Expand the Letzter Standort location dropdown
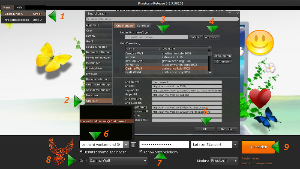This screenshot has width=300, height=169. tap(235, 145)
